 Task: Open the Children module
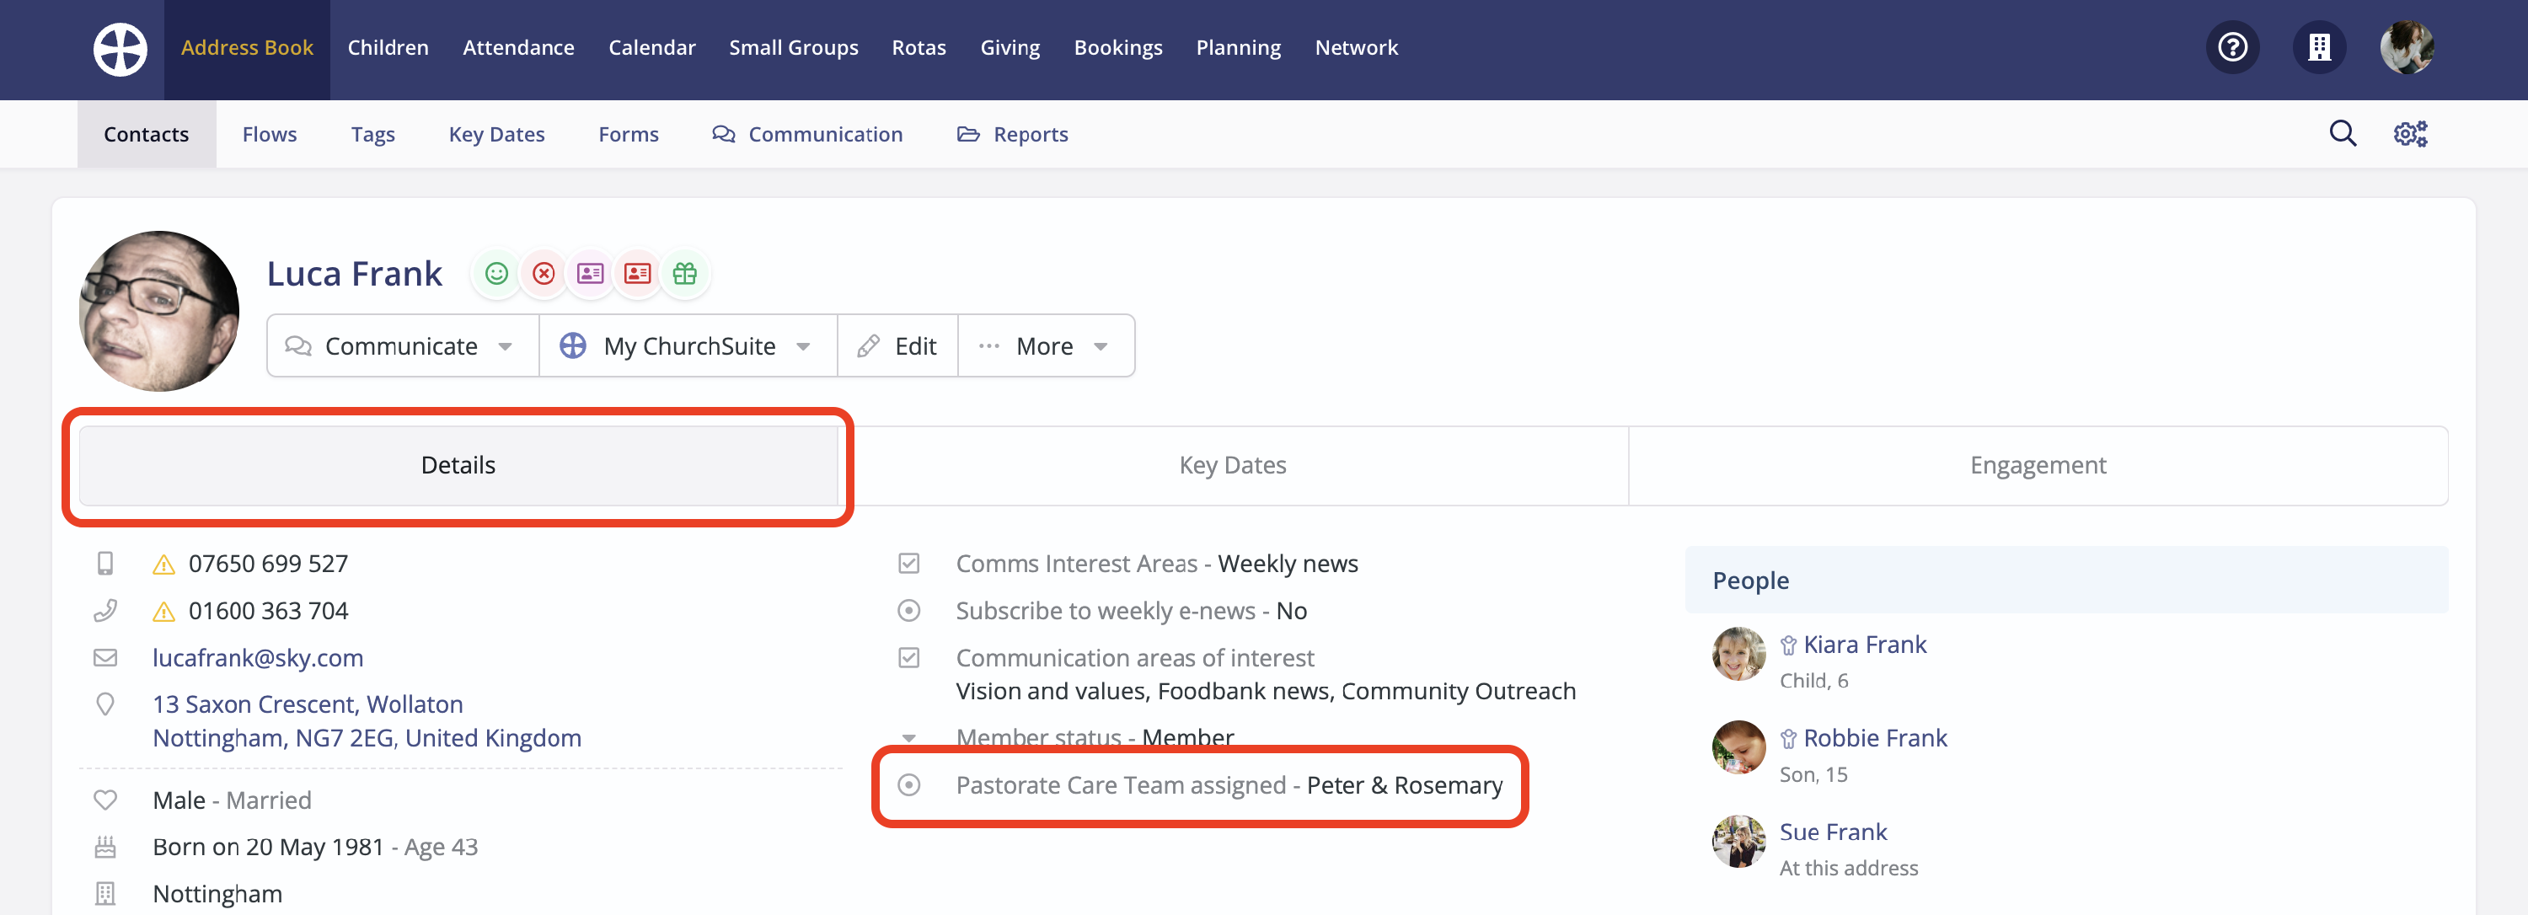tap(388, 48)
